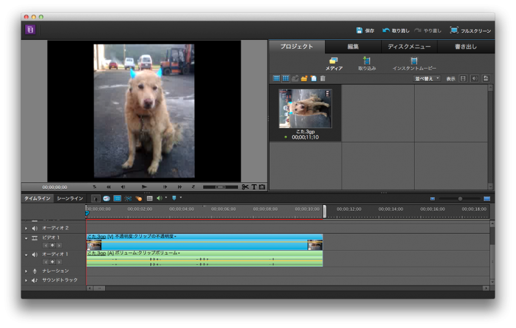This screenshot has height=328, width=516.
Task: Step back one frame
Action: (x=123, y=187)
